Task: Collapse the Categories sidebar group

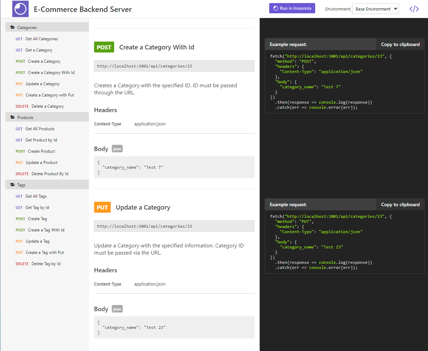Action: (47, 27)
